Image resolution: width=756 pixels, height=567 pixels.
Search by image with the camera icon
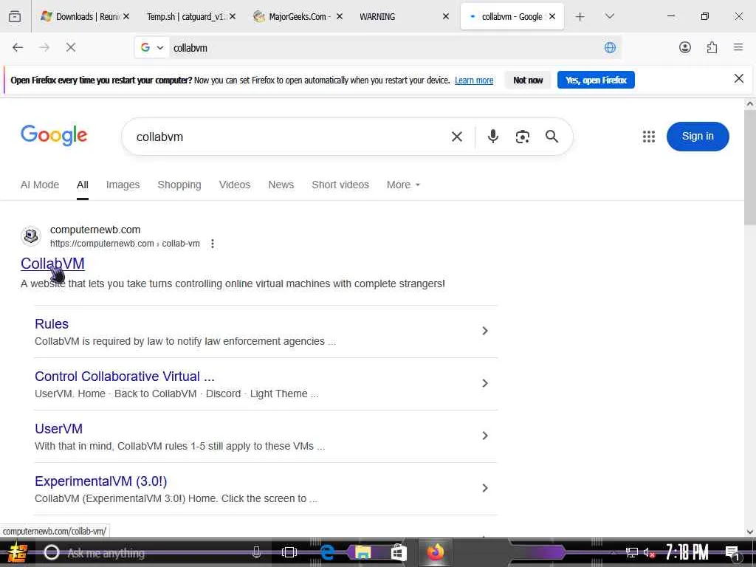523,137
